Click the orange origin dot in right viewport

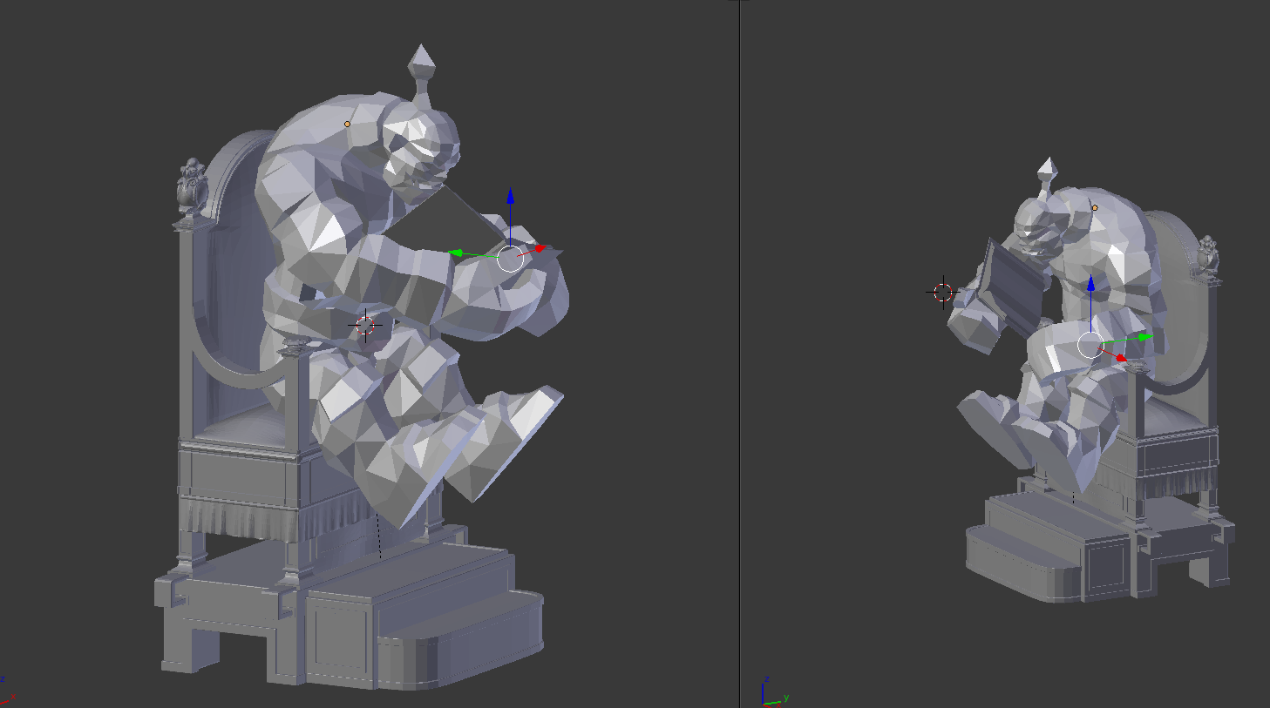pos(1095,208)
